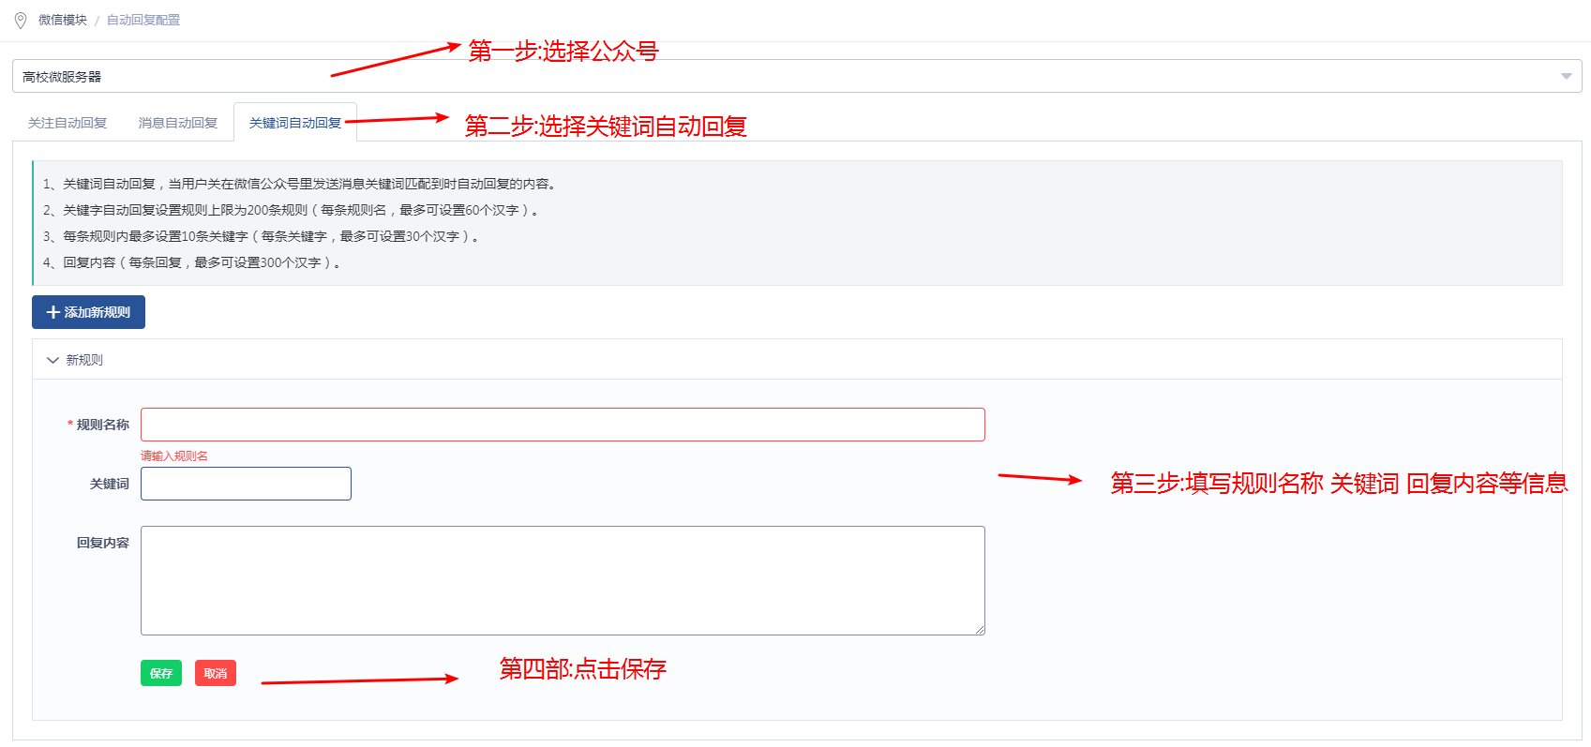The height and width of the screenshot is (747, 1591).
Task: Click the 微信模块 breadcrumb link
Action: pyautogui.click(x=63, y=20)
